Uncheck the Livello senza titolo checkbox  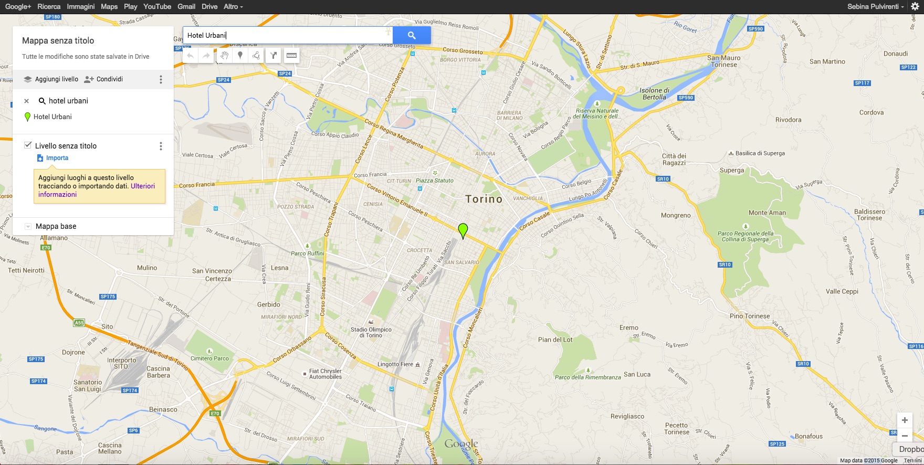tap(28, 145)
